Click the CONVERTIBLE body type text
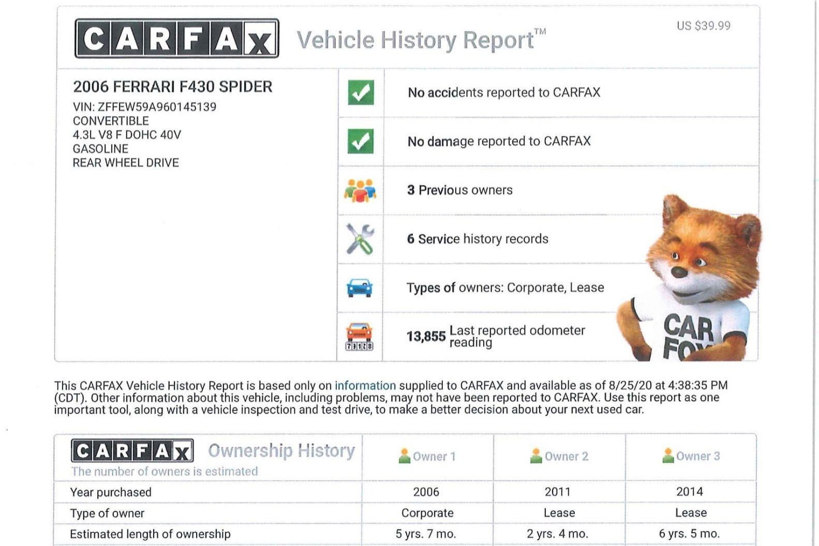The width and height of the screenshot is (819, 546). point(111,121)
